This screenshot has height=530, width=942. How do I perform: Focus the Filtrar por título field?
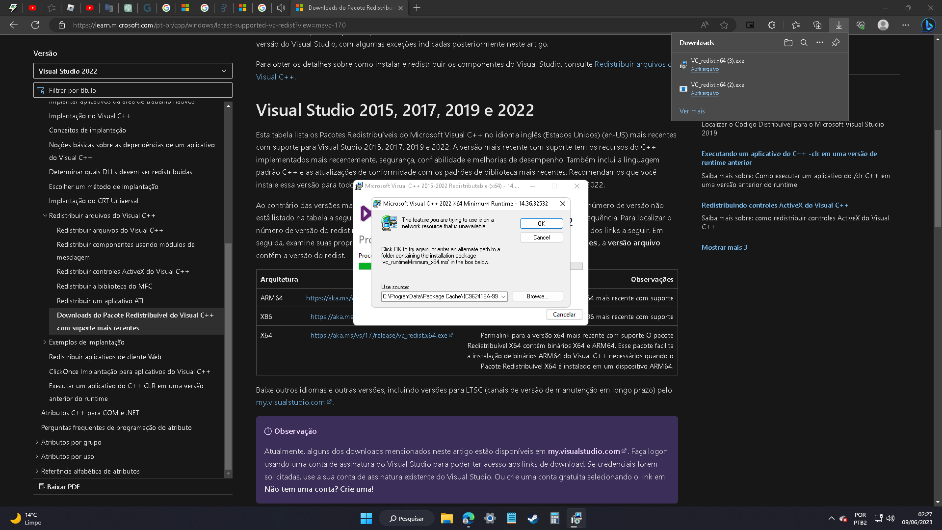click(x=133, y=90)
